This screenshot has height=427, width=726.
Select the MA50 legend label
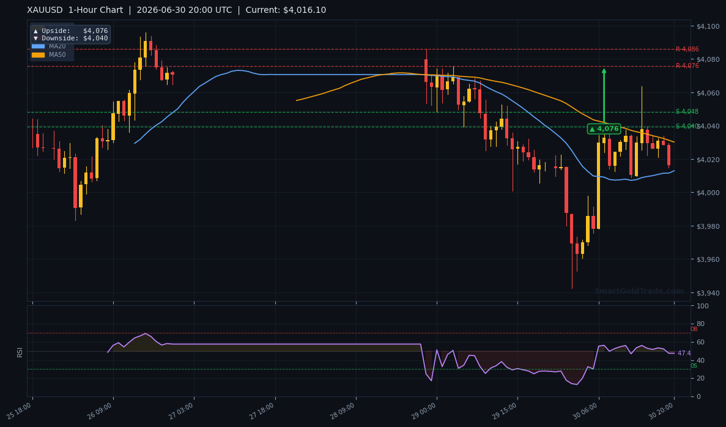(57, 54)
